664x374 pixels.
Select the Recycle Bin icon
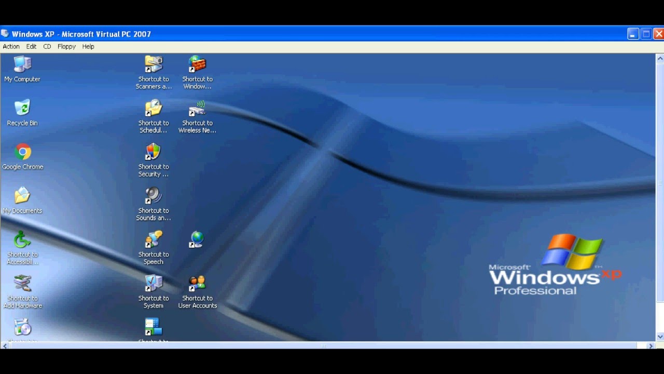coord(22,113)
